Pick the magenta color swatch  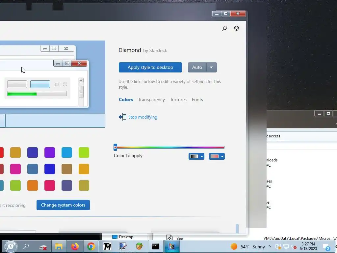(x=15, y=169)
